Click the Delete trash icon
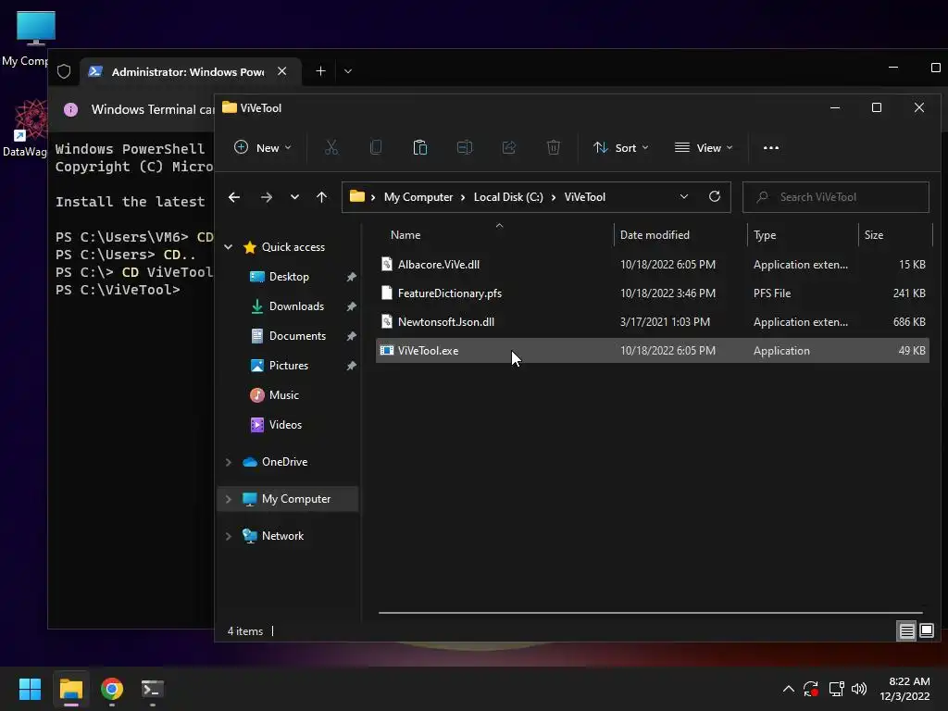This screenshot has height=711, width=948. pyautogui.click(x=554, y=147)
